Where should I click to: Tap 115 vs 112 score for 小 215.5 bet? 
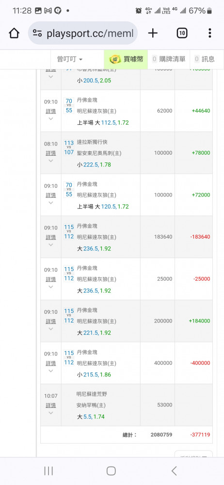[x=69, y=357]
